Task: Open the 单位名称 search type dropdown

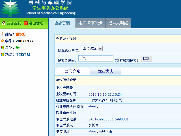Action: tap(92, 49)
